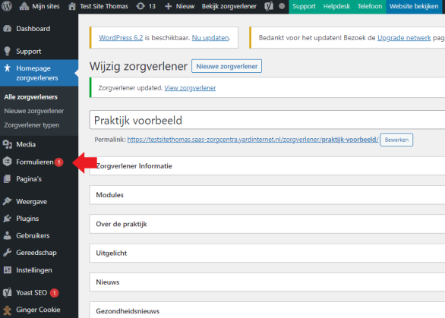Click the Plugins plug icon
The image size is (445, 318).
tap(8, 219)
